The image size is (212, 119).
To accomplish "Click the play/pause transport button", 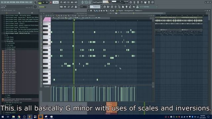I will [x=43, y=2].
